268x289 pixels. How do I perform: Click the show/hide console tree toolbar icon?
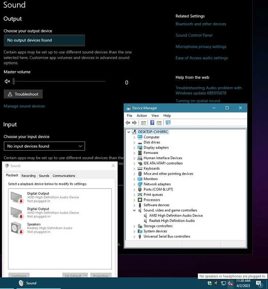coord(143,123)
